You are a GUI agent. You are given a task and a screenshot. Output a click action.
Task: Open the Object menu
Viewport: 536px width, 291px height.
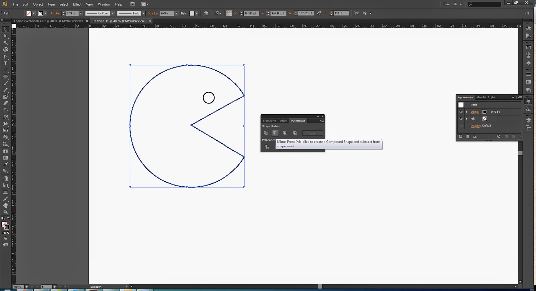(x=38, y=4)
